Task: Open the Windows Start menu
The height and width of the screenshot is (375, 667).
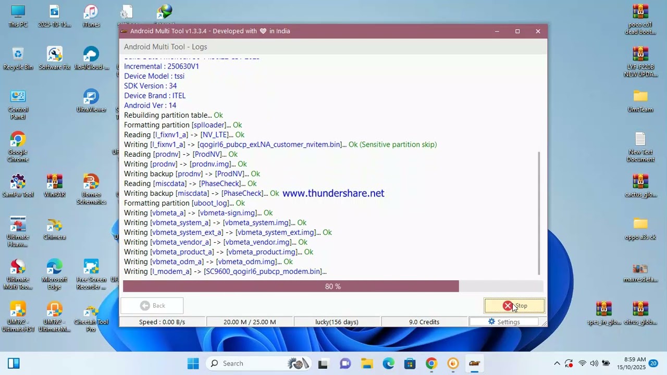Action: pos(193,364)
